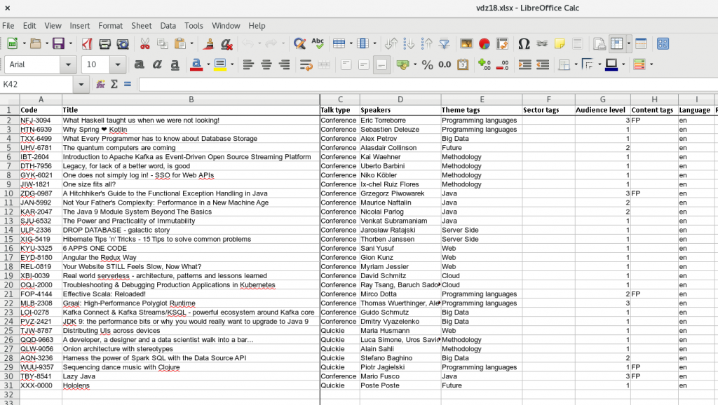Image resolution: width=718 pixels, height=405 pixels.
Task: Select the row 10 header
Action: tap(10, 193)
